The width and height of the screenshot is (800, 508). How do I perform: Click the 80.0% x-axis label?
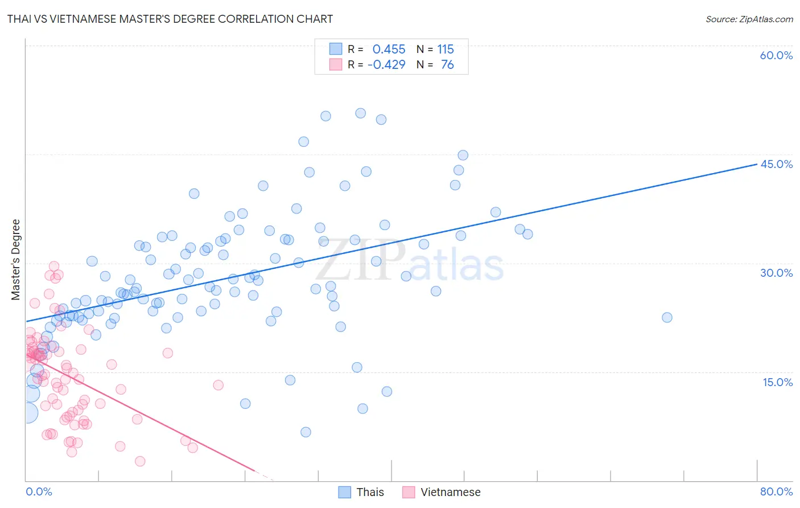tap(776, 491)
